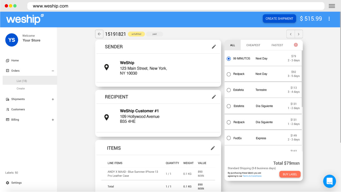Click the Orders sidebar icon
The image size is (341, 192).
pos(7,71)
